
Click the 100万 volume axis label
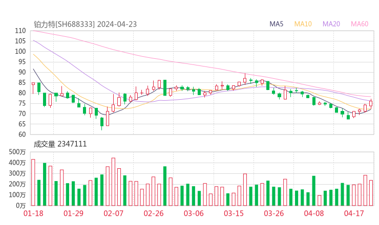pyautogui.click(x=17, y=195)
